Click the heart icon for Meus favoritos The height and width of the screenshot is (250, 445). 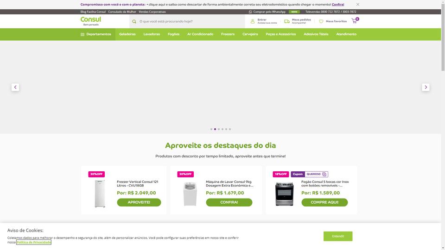pos(321,21)
